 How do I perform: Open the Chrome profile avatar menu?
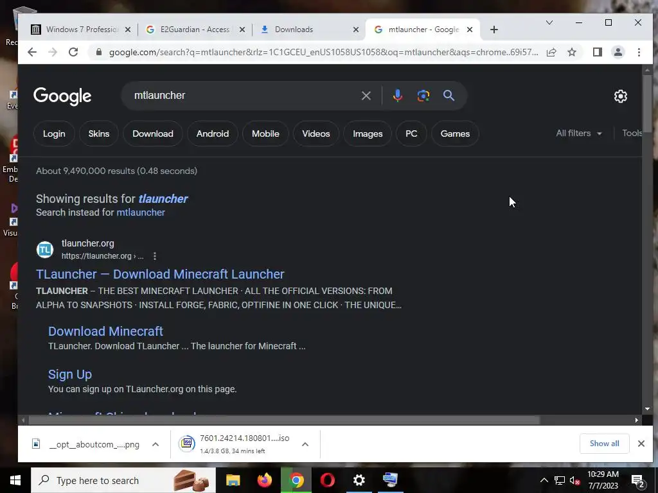(x=618, y=52)
